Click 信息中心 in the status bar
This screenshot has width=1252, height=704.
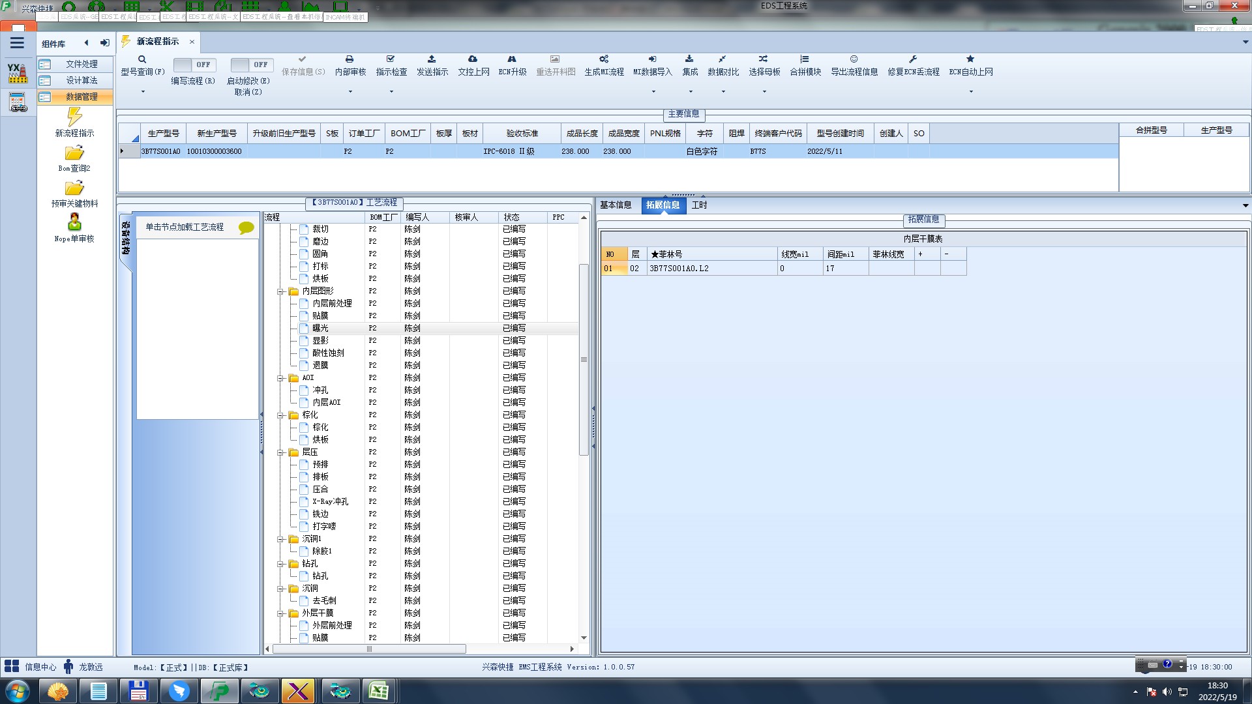point(40,667)
